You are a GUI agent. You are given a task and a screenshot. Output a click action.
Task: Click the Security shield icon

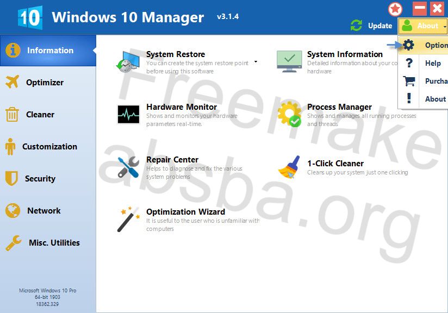[x=12, y=178]
